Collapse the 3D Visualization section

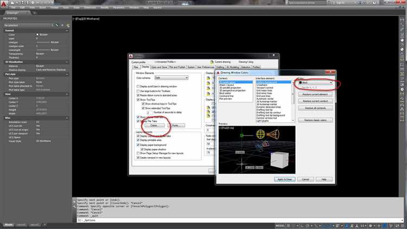click(67, 62)
